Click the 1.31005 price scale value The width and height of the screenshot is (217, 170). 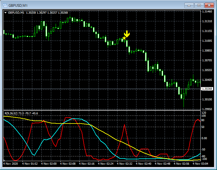[207, 41]
